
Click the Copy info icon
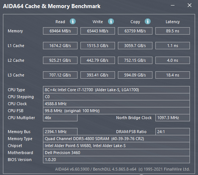148,21
